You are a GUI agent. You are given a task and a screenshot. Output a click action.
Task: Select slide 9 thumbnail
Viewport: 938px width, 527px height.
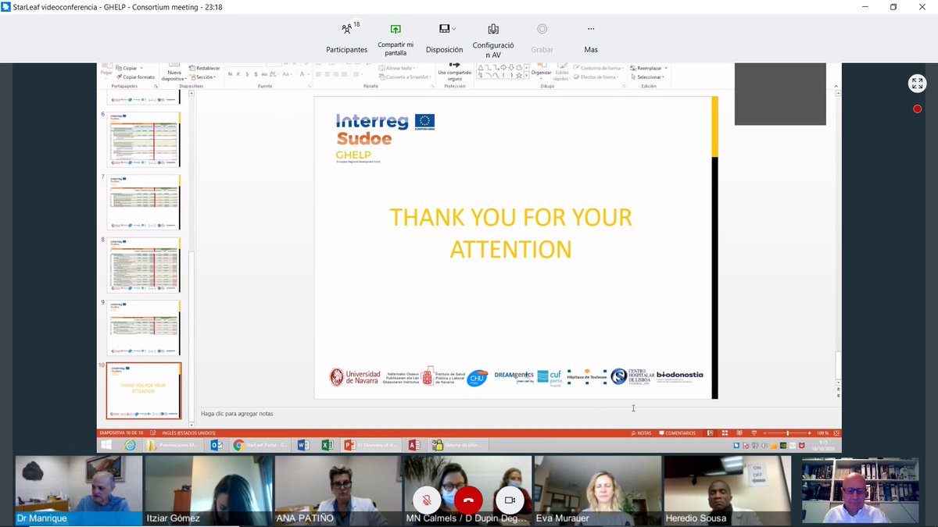point(144,328)
